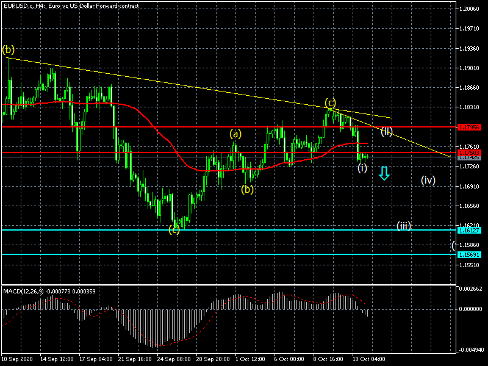Select yellow (b) label at 10 Sep peak
The height and width of the screenshot is (366, 488).
coord(9,49)
